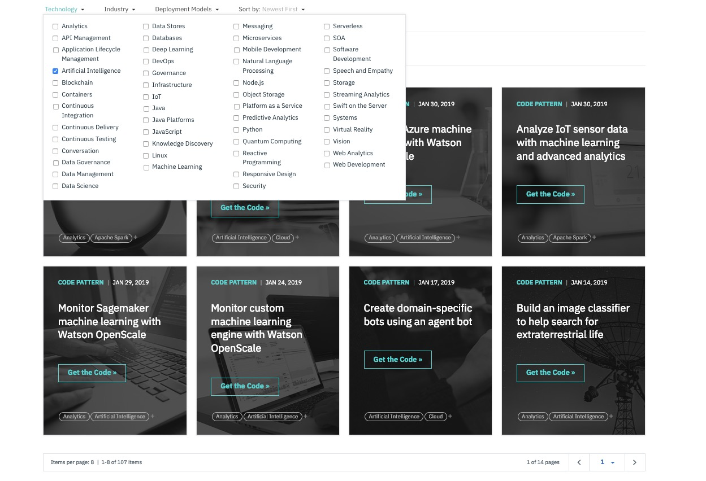Enable the Microservices filter

coord(236,38)
